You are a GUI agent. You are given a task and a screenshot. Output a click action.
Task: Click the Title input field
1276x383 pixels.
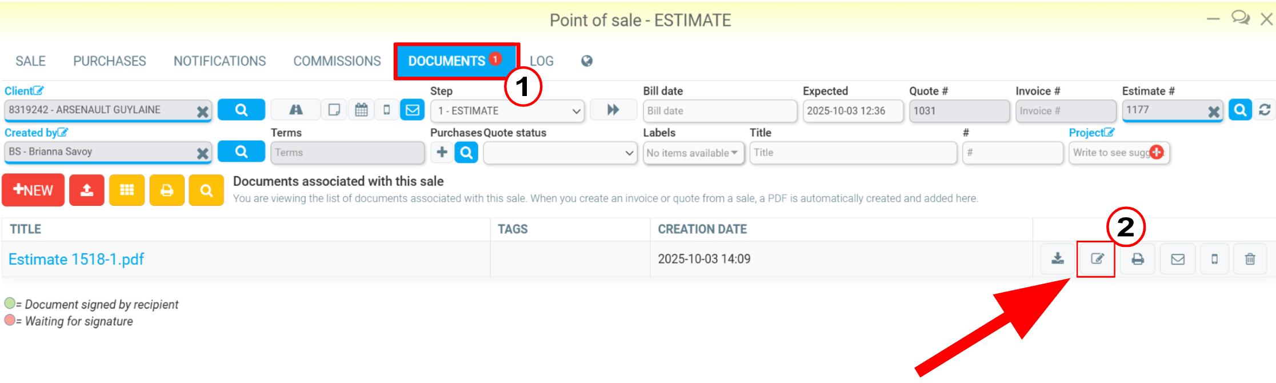(x=853, y=153)
